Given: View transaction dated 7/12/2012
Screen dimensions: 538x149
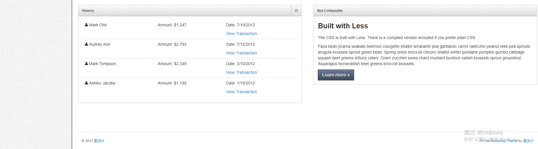Looking at the screenshot, I should point(241,53).
